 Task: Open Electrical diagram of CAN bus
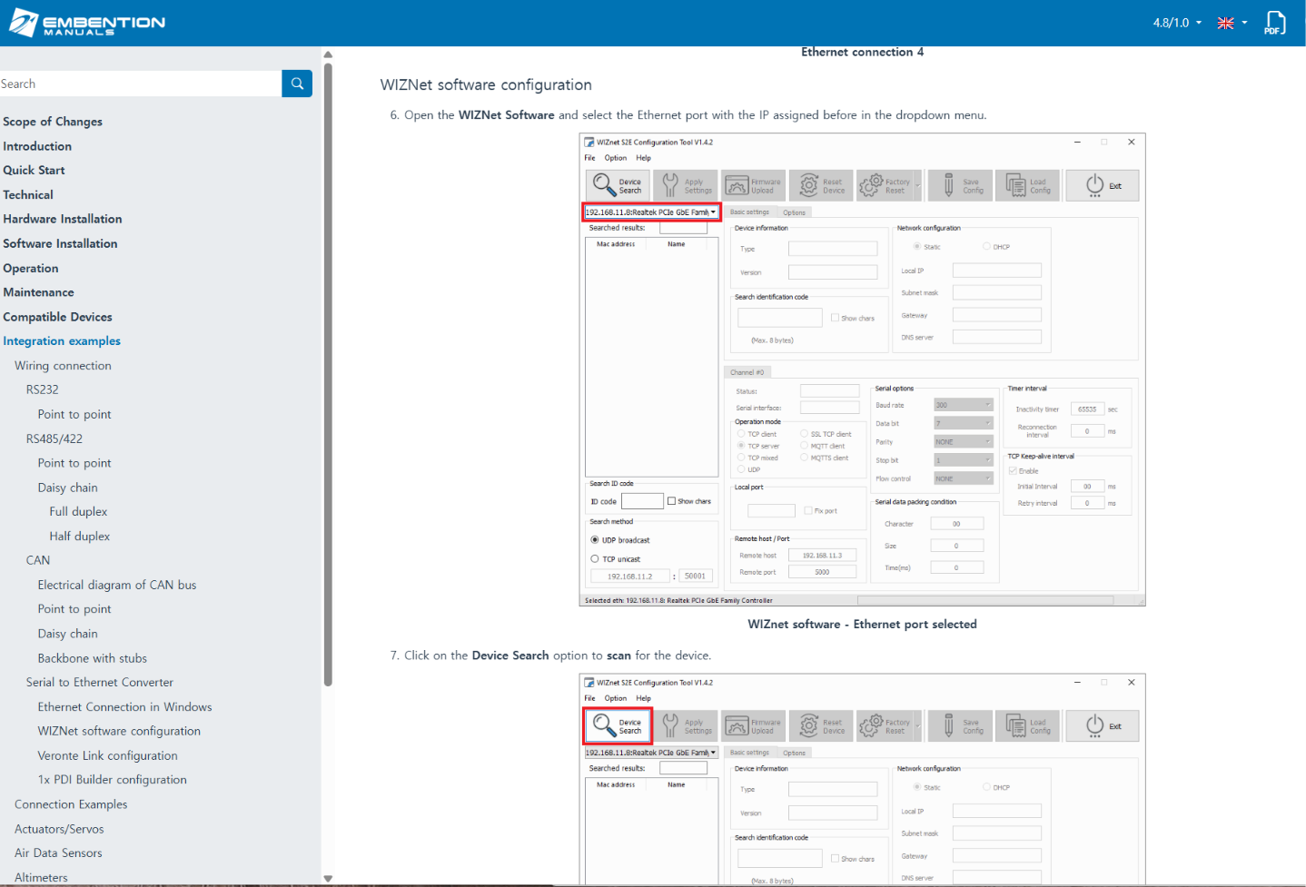[x=117, y=586]
